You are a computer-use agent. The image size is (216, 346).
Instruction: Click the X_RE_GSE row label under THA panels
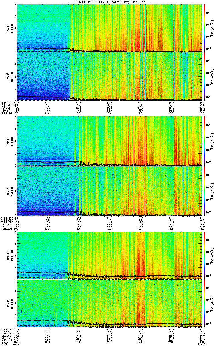tap(7, 103)
